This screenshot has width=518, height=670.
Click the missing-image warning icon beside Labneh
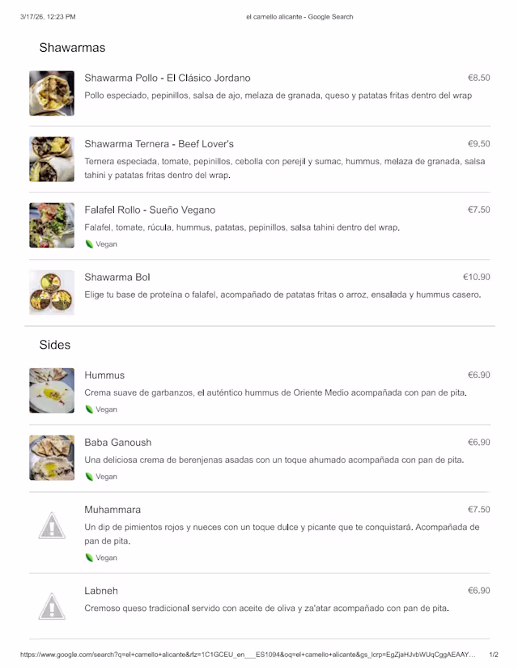(52, 606)
